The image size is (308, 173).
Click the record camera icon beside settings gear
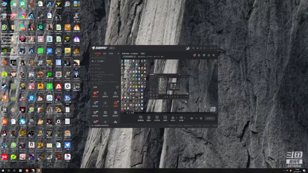tap(191, 118)
